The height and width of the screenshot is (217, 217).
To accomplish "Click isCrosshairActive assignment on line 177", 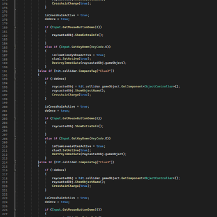I will coord(67,15).
